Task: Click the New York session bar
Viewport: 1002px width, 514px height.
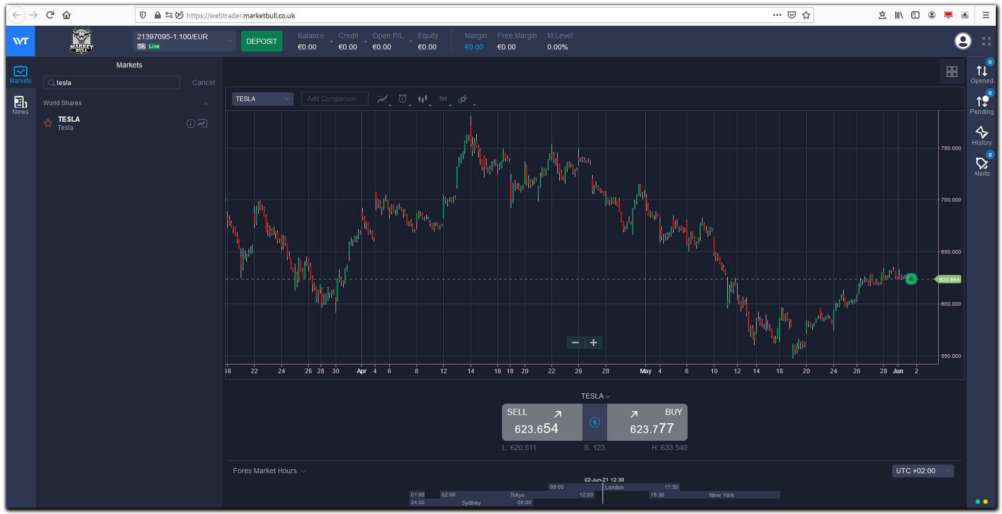Action: point(714,495)
